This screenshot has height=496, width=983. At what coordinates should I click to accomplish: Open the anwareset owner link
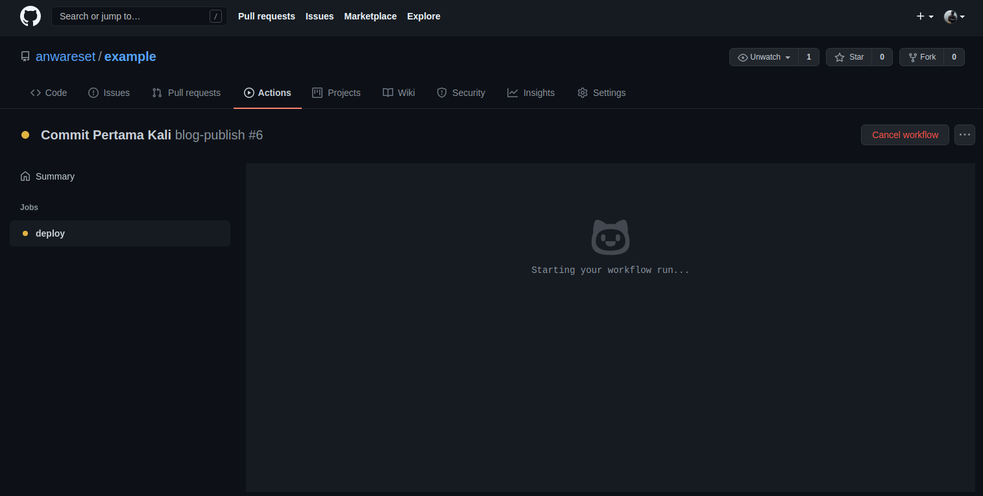click(66, 56)
